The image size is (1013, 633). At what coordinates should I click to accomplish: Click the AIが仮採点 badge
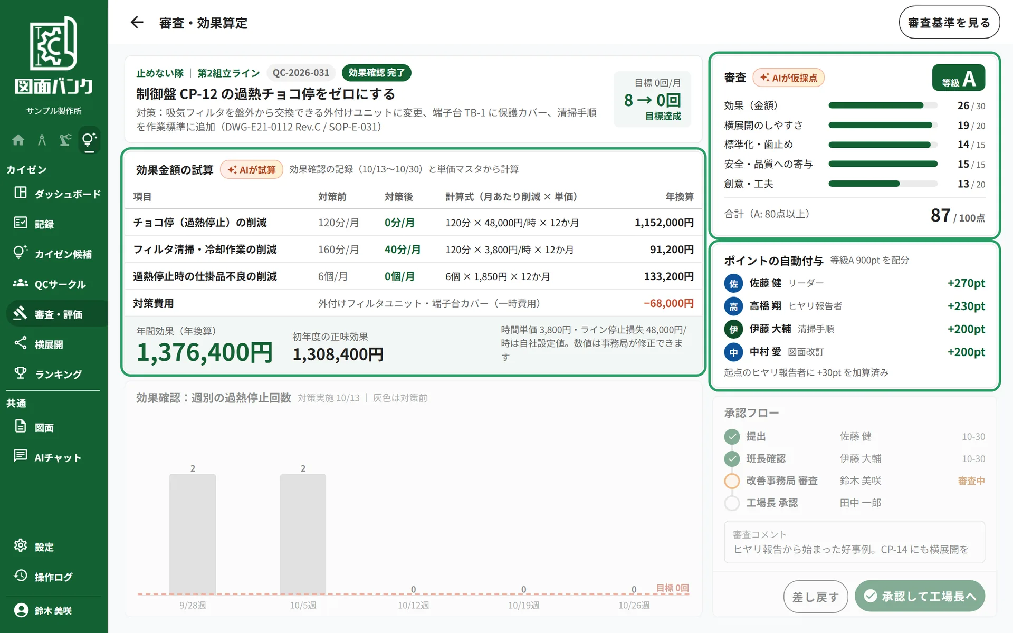[788, 78]
